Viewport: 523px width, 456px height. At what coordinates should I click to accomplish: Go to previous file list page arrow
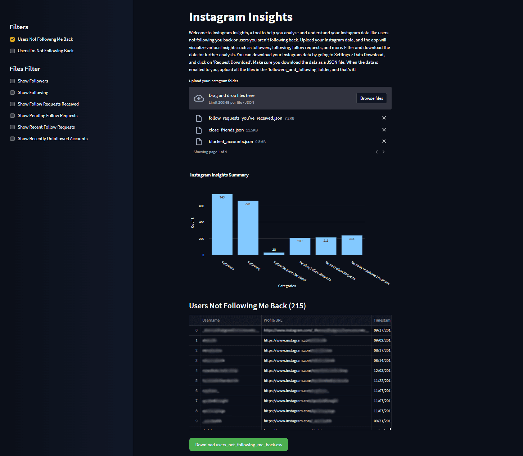[377, 152]
